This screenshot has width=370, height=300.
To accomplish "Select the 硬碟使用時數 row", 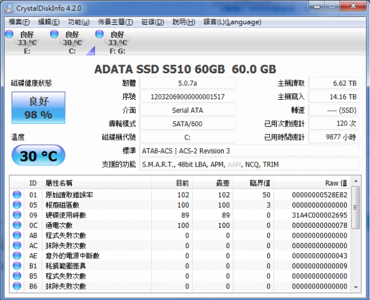I will pyautogui.click(x=180, y=215).
